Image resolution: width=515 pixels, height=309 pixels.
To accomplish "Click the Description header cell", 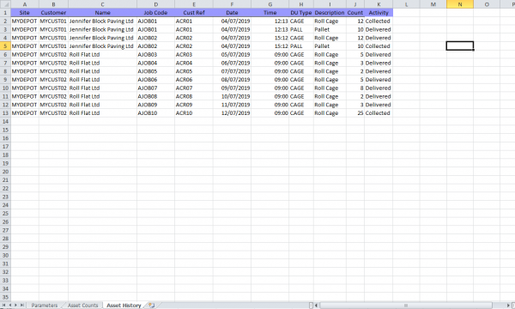I will [330, 13].
